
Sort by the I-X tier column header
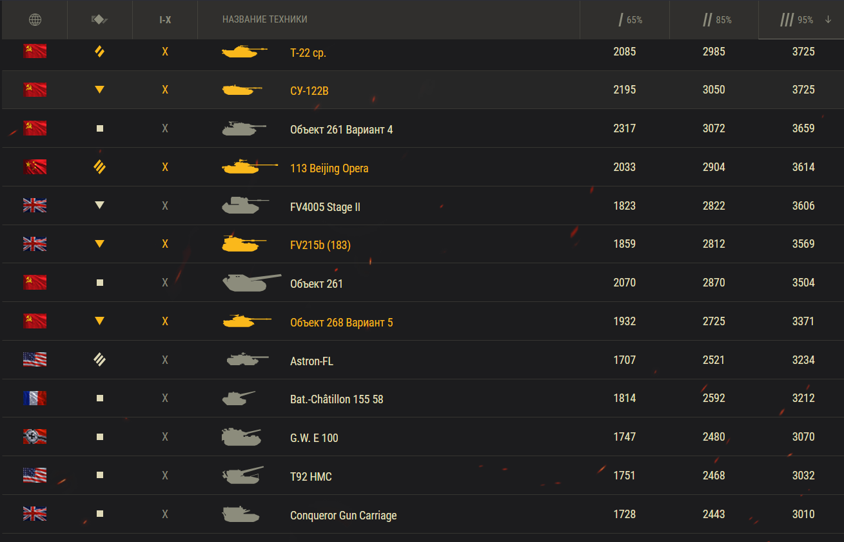point(165,20)
